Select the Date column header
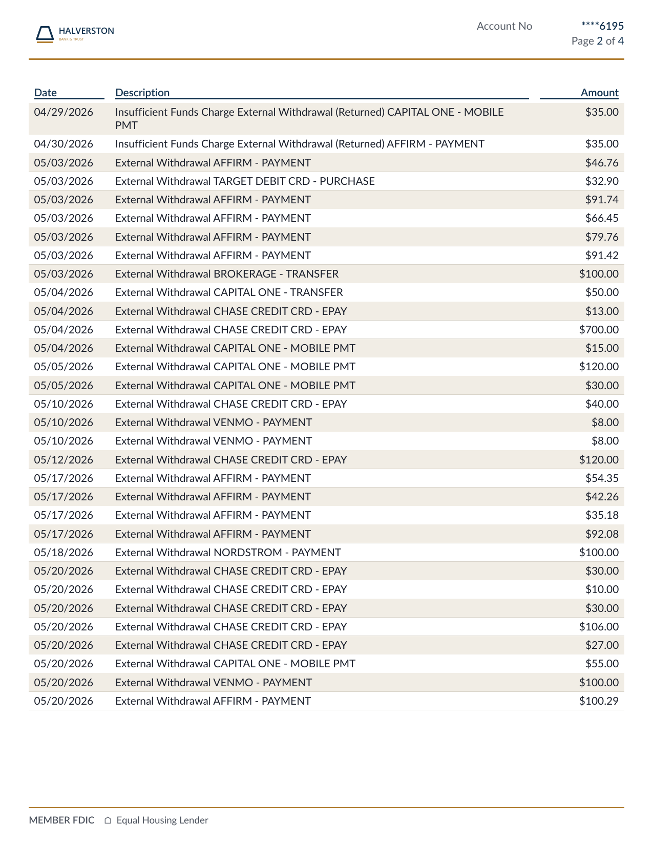 coord(46,93)
